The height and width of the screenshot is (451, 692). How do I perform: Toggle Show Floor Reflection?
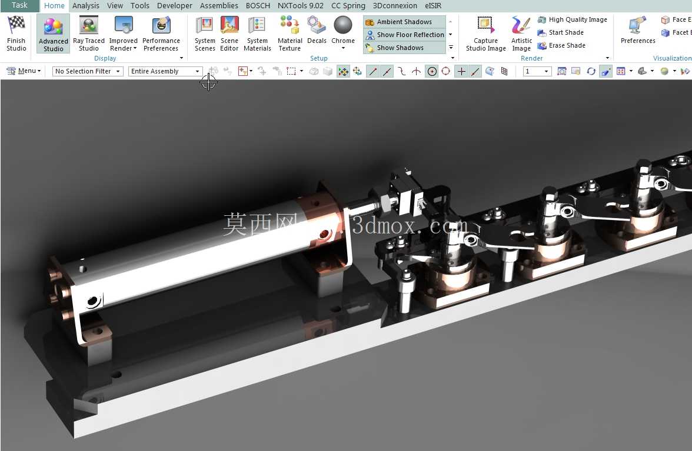coord(404,35)
